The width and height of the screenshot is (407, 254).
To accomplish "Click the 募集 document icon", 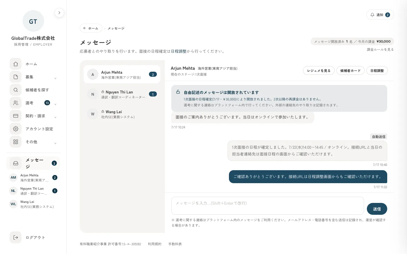I will (16, 77).
